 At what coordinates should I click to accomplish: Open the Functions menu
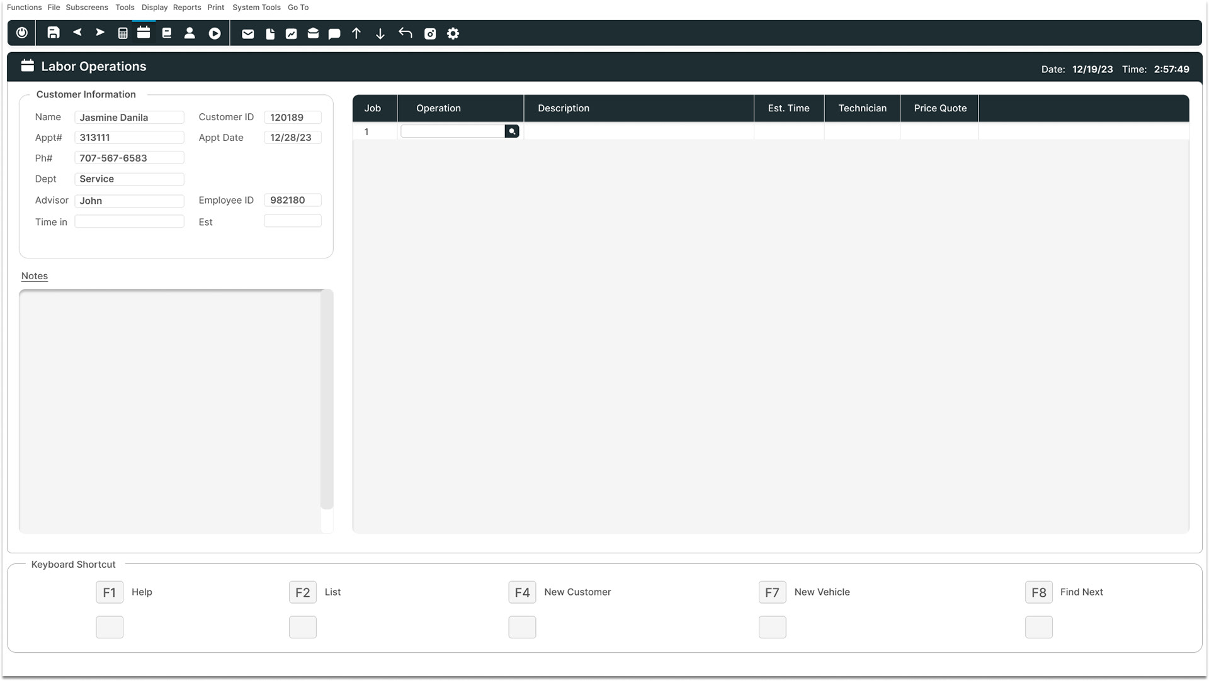click(24, 8)
